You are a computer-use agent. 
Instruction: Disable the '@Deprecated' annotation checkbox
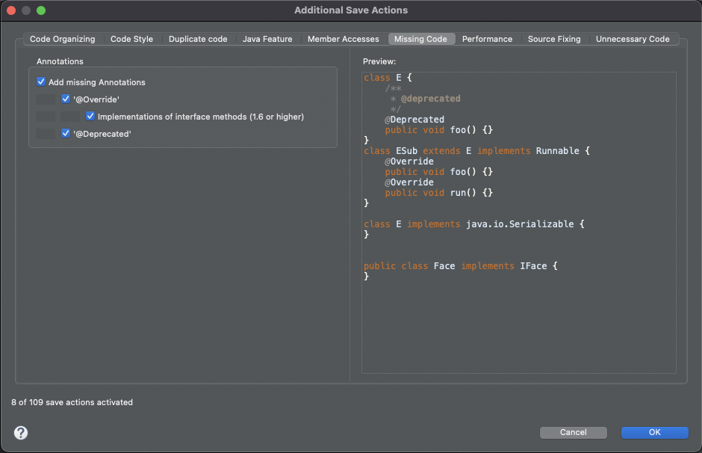click(66, 134)
